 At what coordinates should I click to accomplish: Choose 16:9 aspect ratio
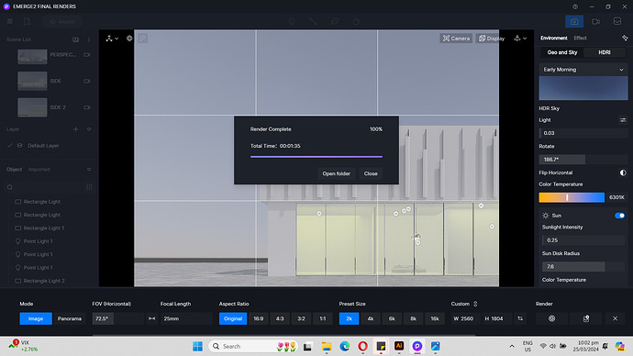tap(259, 318)
